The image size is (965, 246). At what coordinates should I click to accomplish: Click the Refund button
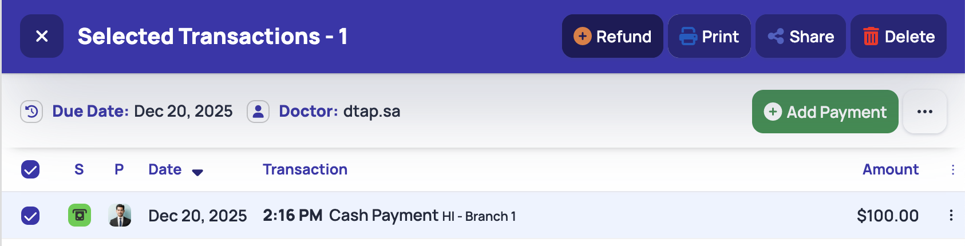click(x=612, y=36)
